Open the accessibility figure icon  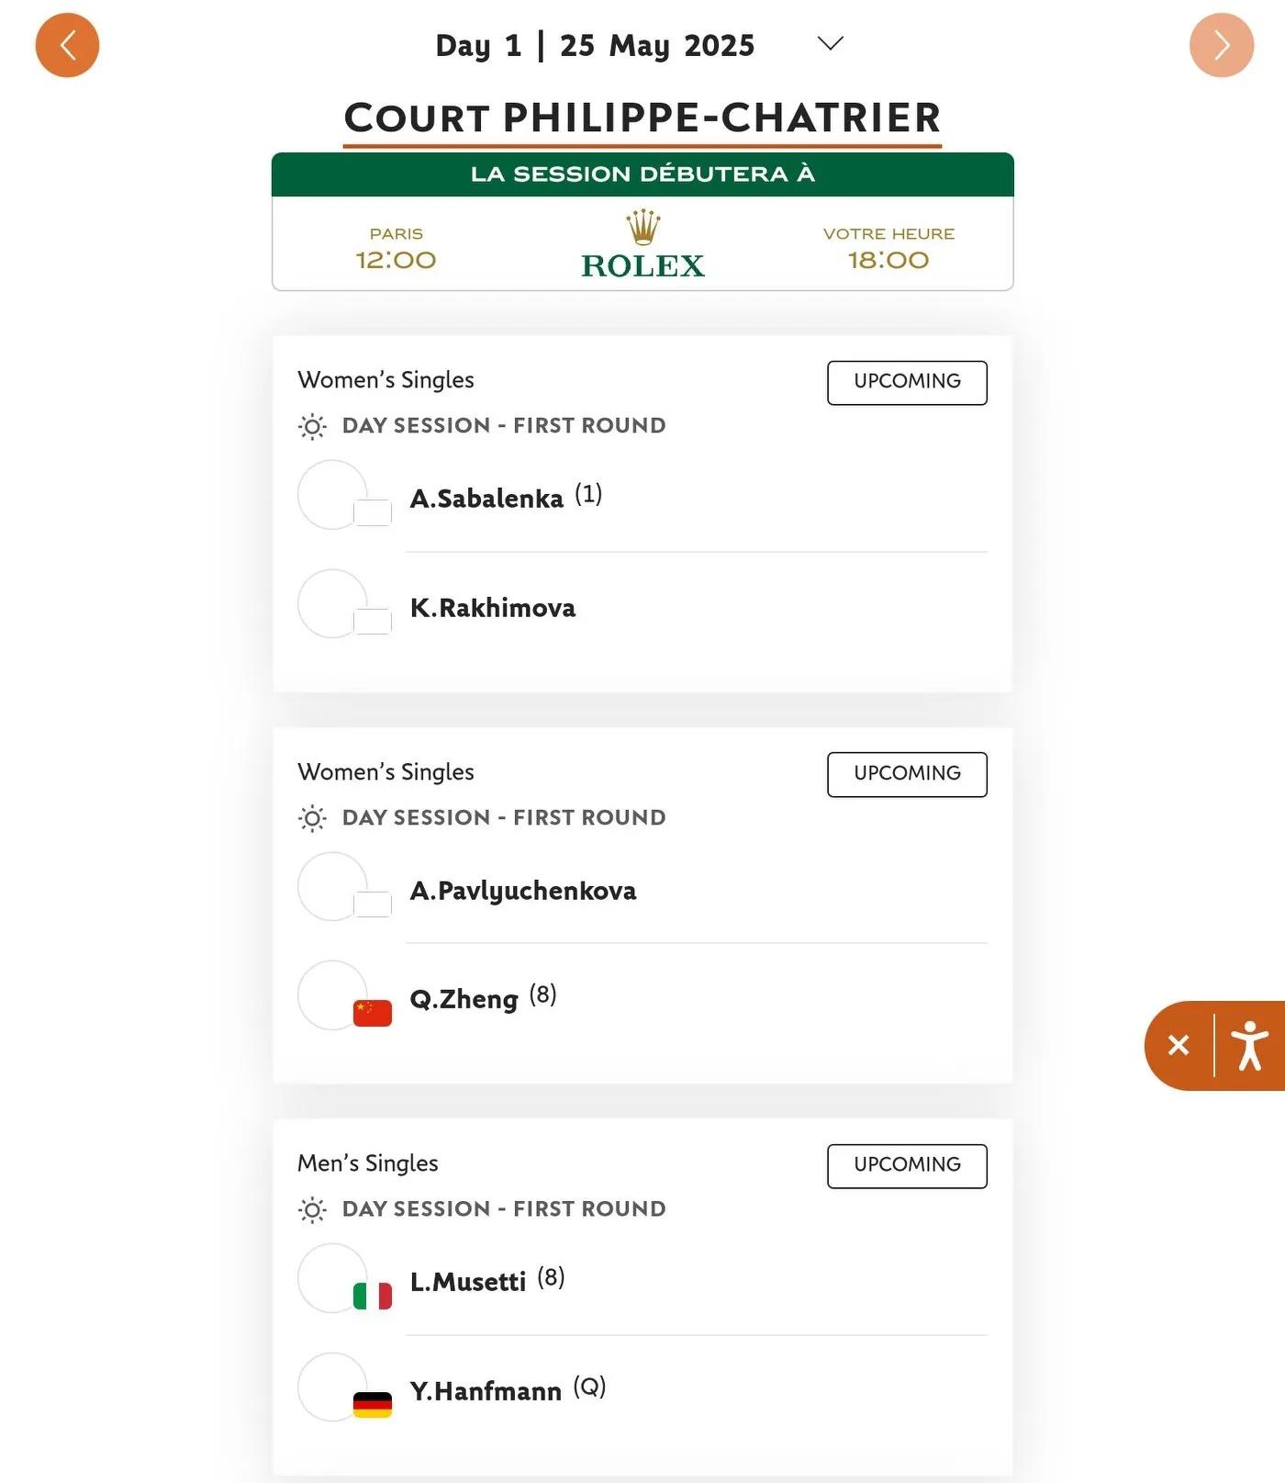point(1249,1045)
